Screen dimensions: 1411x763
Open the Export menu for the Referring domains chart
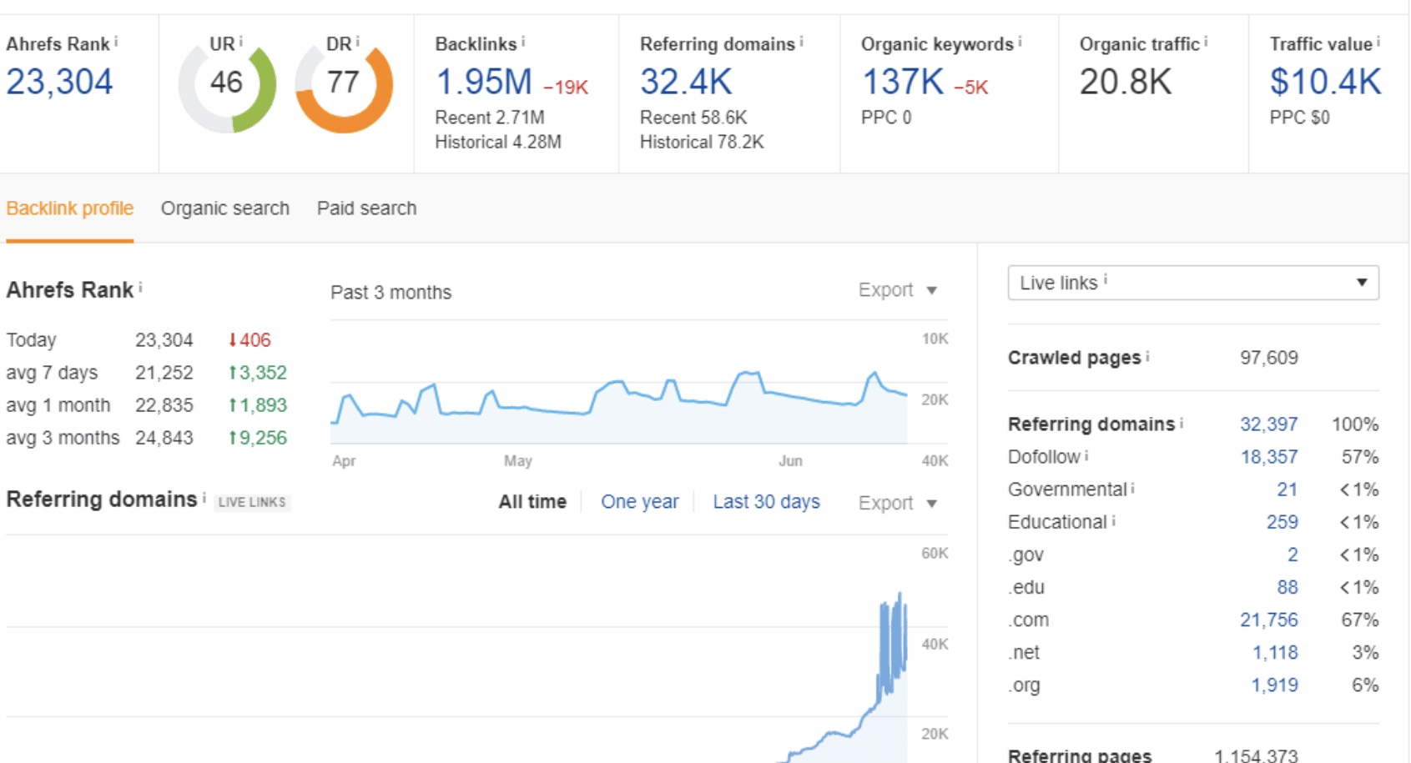(x=898, y=503)
